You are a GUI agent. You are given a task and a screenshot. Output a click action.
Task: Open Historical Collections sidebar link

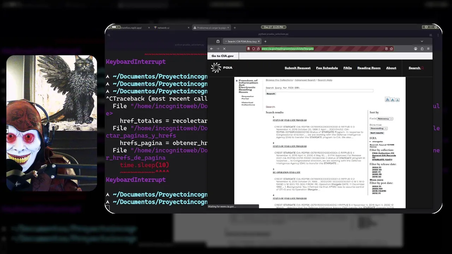[x=248, y=103]
